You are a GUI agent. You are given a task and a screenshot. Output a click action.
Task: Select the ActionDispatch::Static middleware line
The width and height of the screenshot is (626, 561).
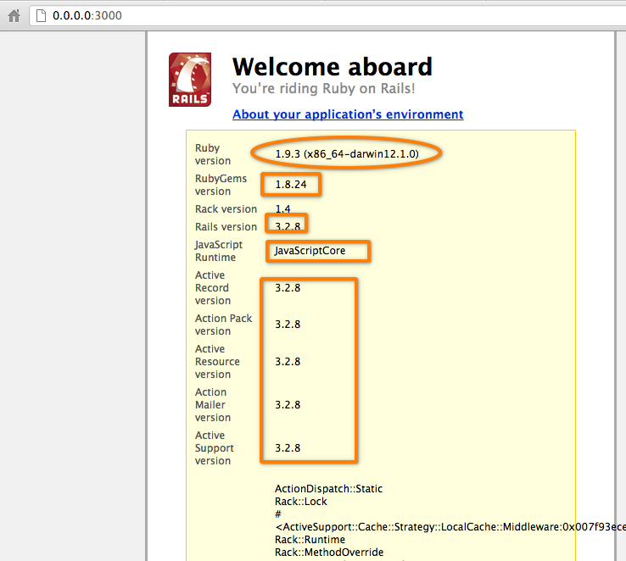click(328, 489)
